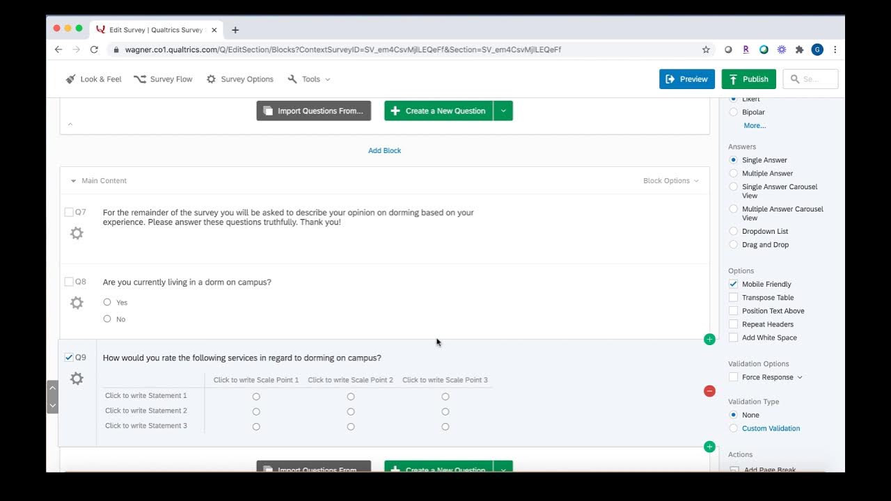891x501 pixels.
Task: Go forward with browser forward arrow
Action: [77, 49]
